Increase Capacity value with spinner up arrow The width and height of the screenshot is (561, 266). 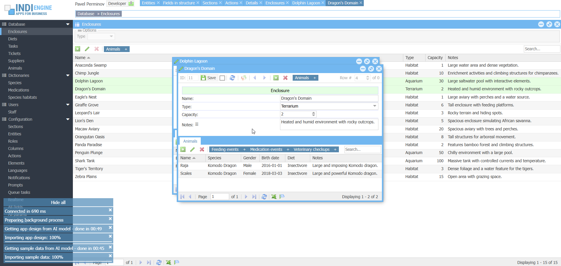pos(314,113)
